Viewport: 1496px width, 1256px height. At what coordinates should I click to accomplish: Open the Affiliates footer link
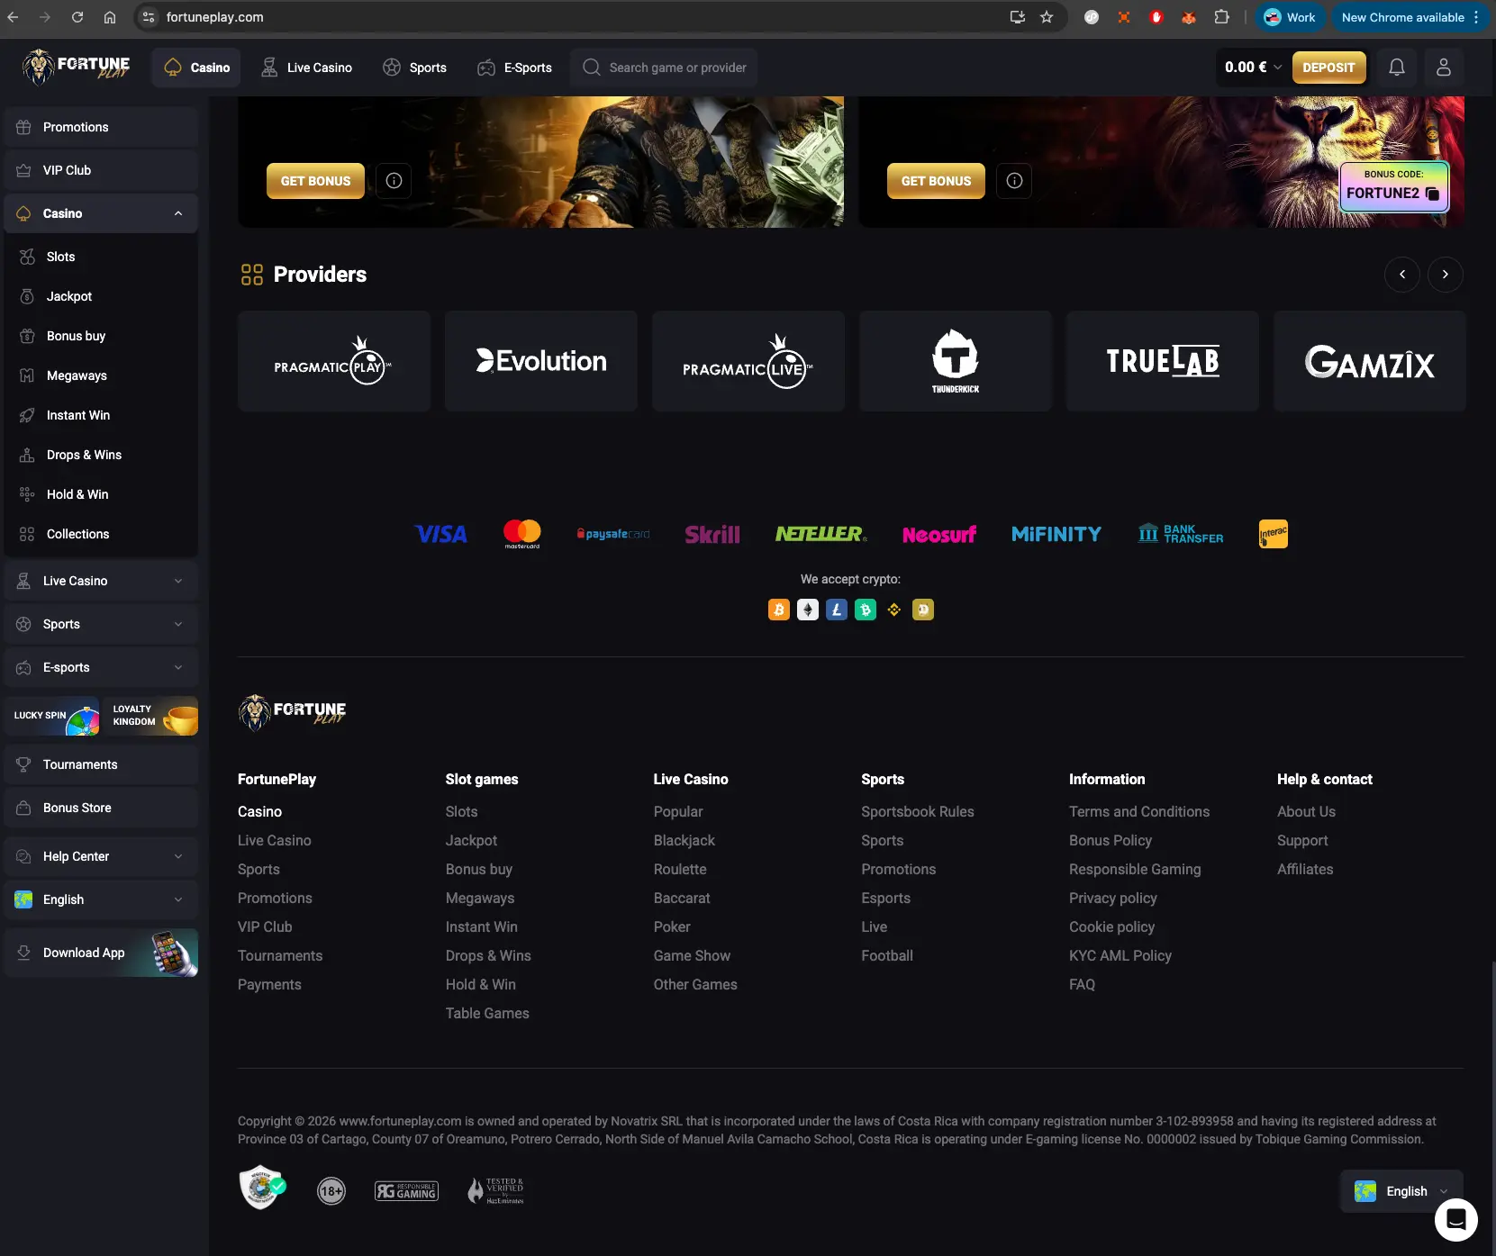point(1304,869)
